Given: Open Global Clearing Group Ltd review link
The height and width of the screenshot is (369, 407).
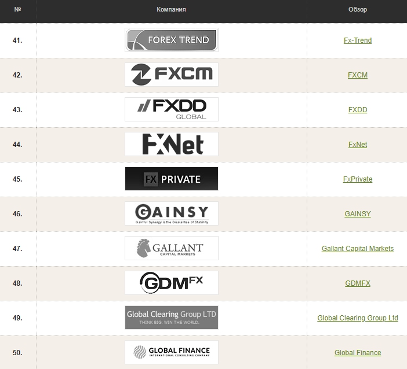Looking at the screenshot, I should click(x=357, y=318).
